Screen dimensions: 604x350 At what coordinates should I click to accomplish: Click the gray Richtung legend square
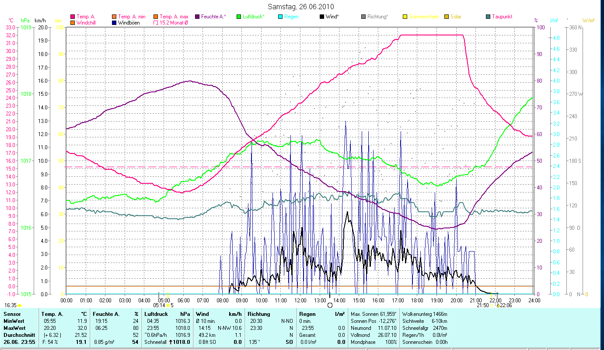363,17
